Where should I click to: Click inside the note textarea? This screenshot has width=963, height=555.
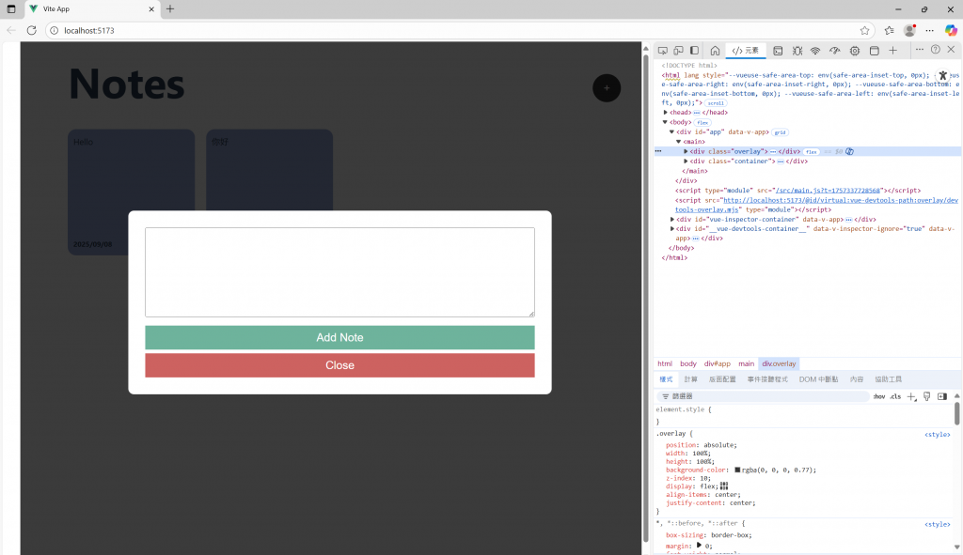click(x=339, y=272)
